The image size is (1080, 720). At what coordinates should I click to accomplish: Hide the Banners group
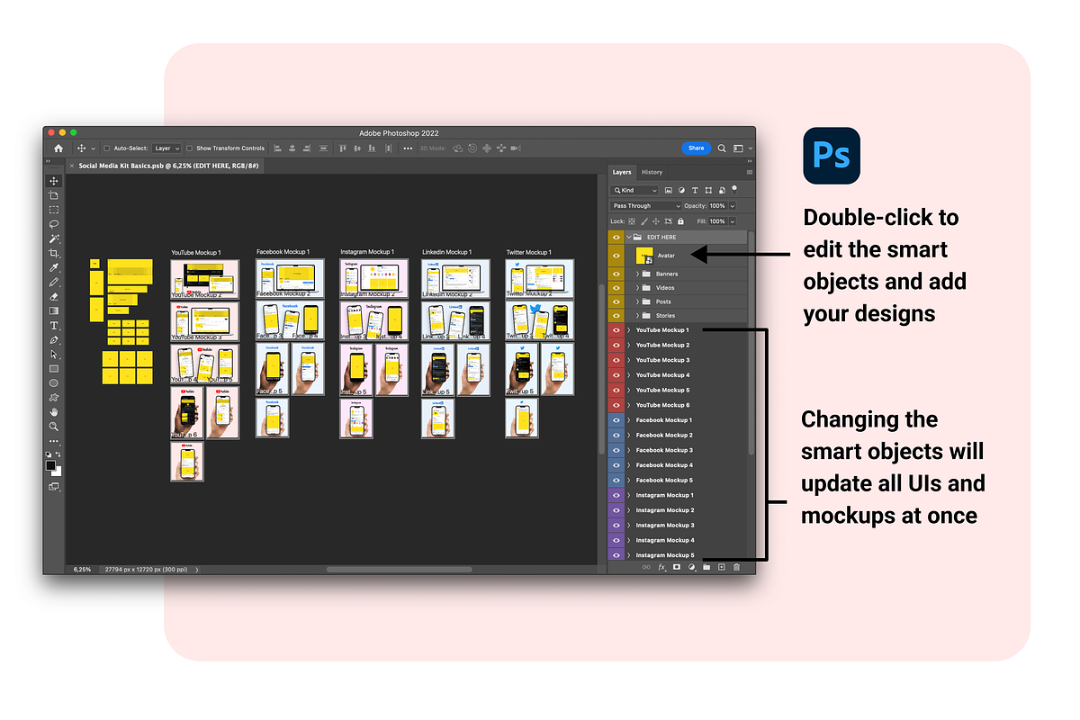[616, 274]
